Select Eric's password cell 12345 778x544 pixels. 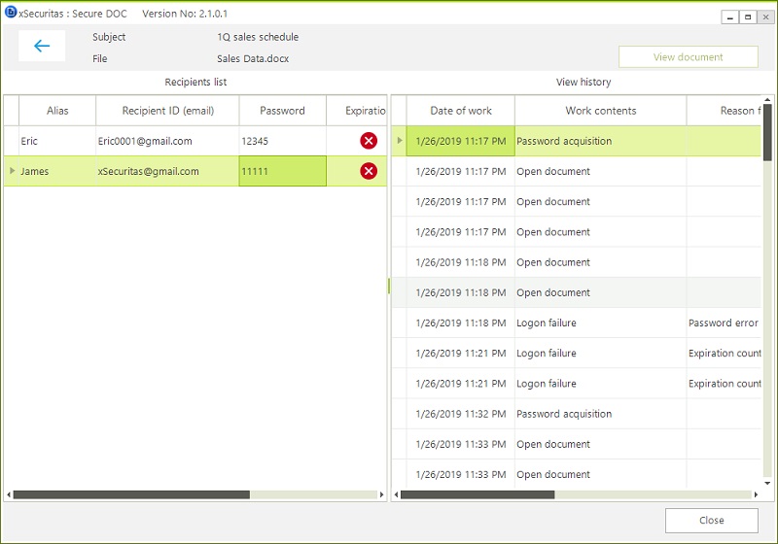coord(282,141)
